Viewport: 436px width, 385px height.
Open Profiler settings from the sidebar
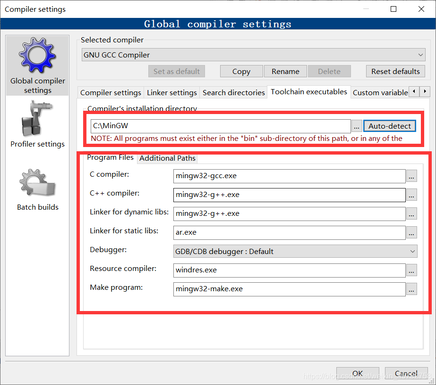coord(37,125)
